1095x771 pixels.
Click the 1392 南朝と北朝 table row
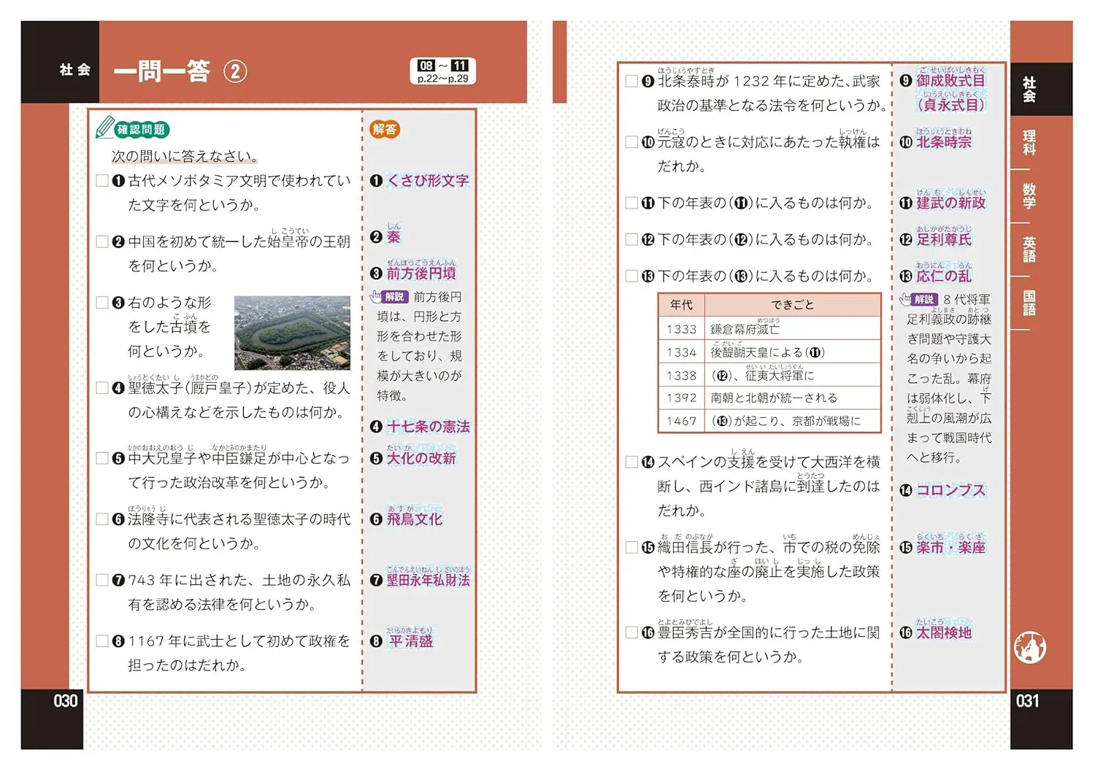click(x=769, y=398)
